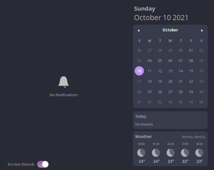
Task: Click date 29 in the October row
Action: [x=191, y=92]
